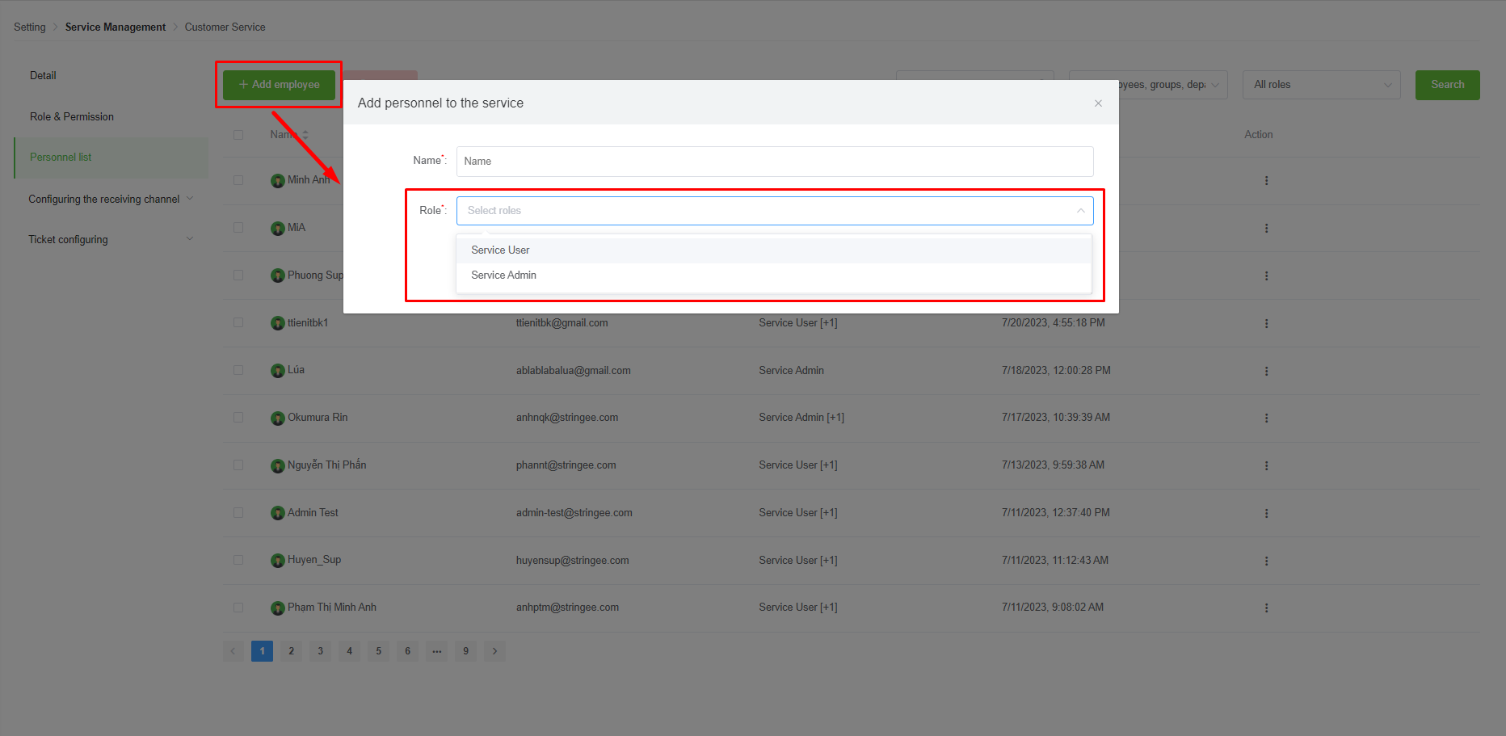The image size is (1506, 736).
Task: Open action menu for Lúa row
Action: [x=1266, y=371]
